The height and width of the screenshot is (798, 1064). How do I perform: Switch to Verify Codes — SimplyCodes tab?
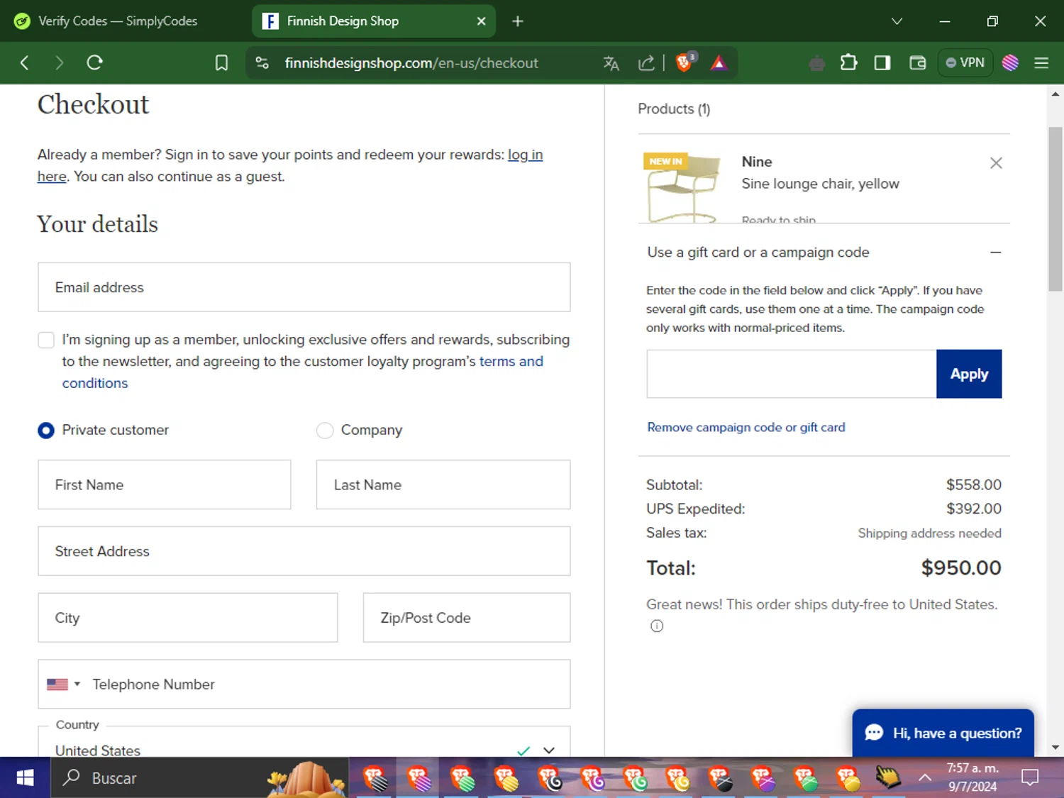(x=118, y=21)
